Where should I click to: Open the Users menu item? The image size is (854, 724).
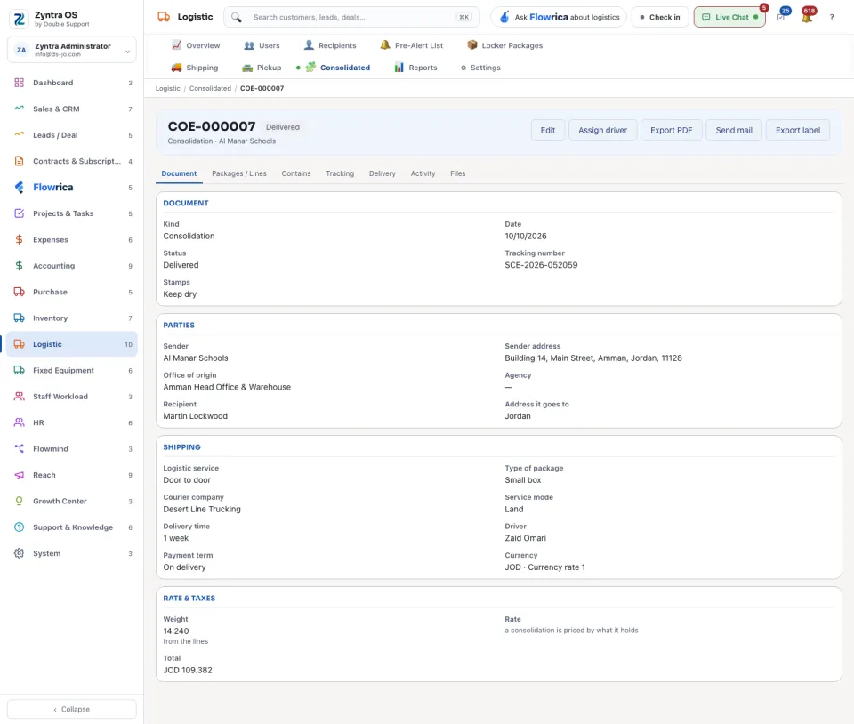tap(262, 45)
